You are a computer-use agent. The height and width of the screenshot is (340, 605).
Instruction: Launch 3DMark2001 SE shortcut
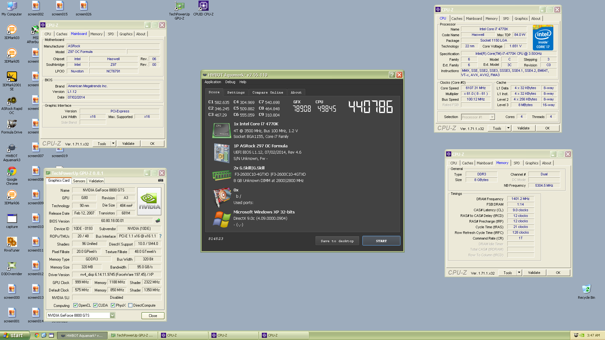(x=12, y=81)
